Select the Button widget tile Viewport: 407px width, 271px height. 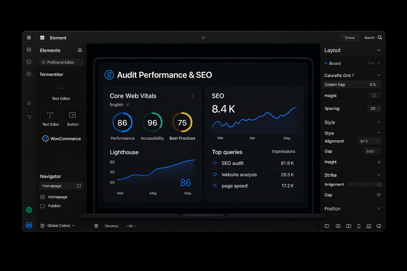tap(73, 118)
